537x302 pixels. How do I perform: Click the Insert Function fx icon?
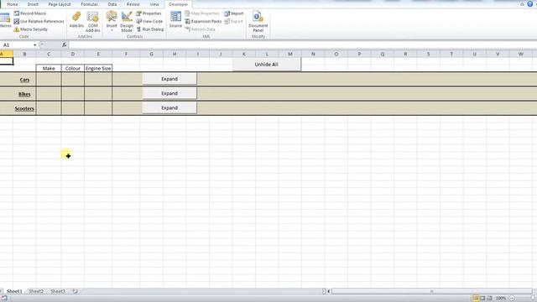[x=64, y=44]
